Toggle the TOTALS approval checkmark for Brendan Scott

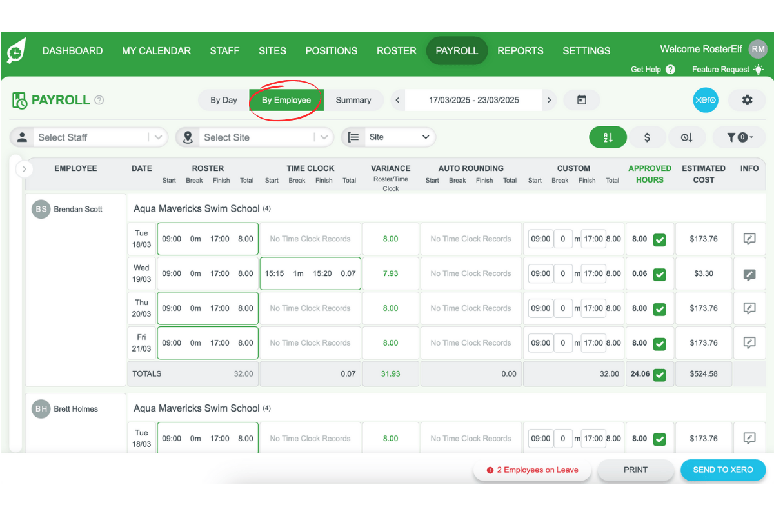659,373
